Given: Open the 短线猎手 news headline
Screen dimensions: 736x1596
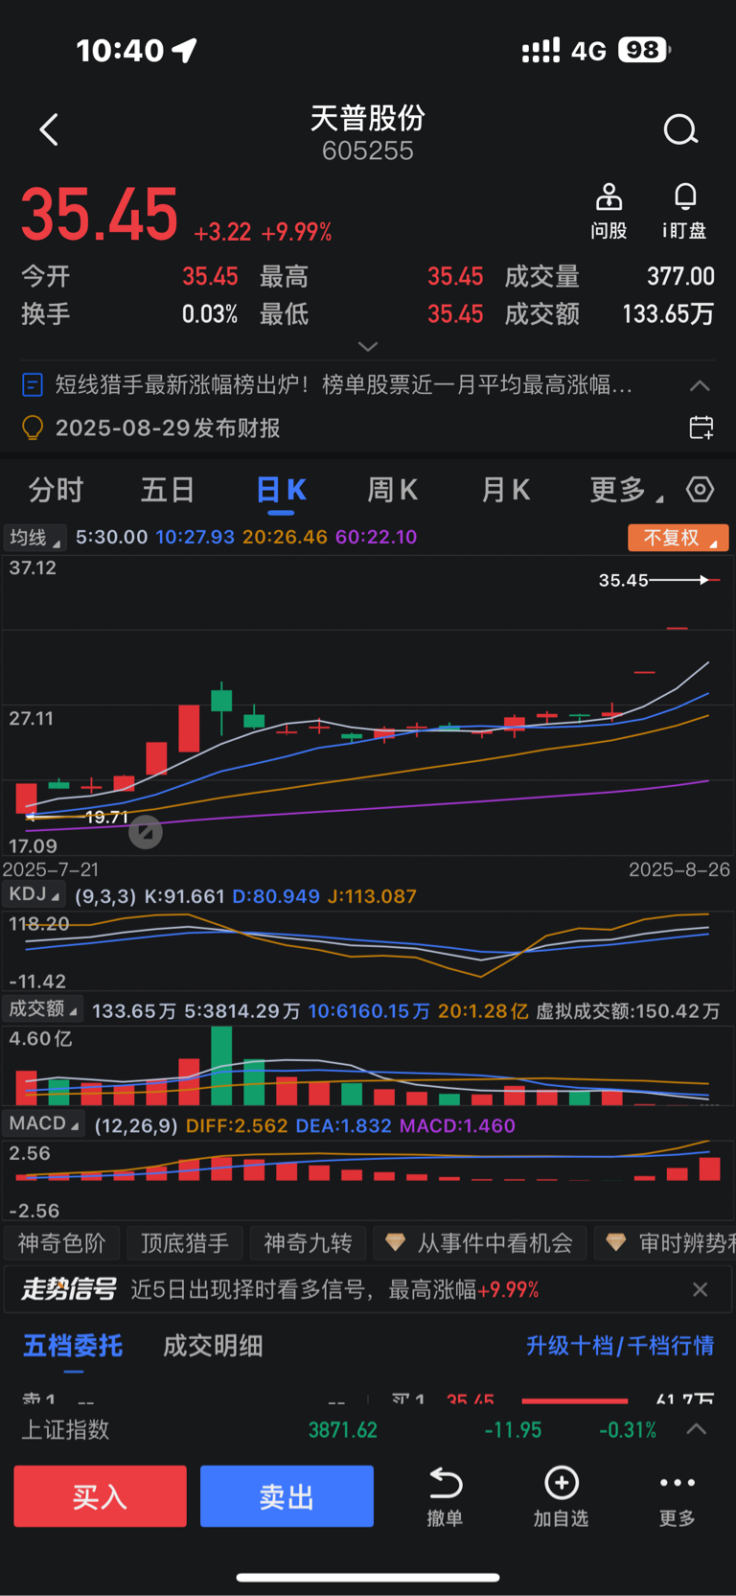Looking at the screenshot, I should pos(344,385).
